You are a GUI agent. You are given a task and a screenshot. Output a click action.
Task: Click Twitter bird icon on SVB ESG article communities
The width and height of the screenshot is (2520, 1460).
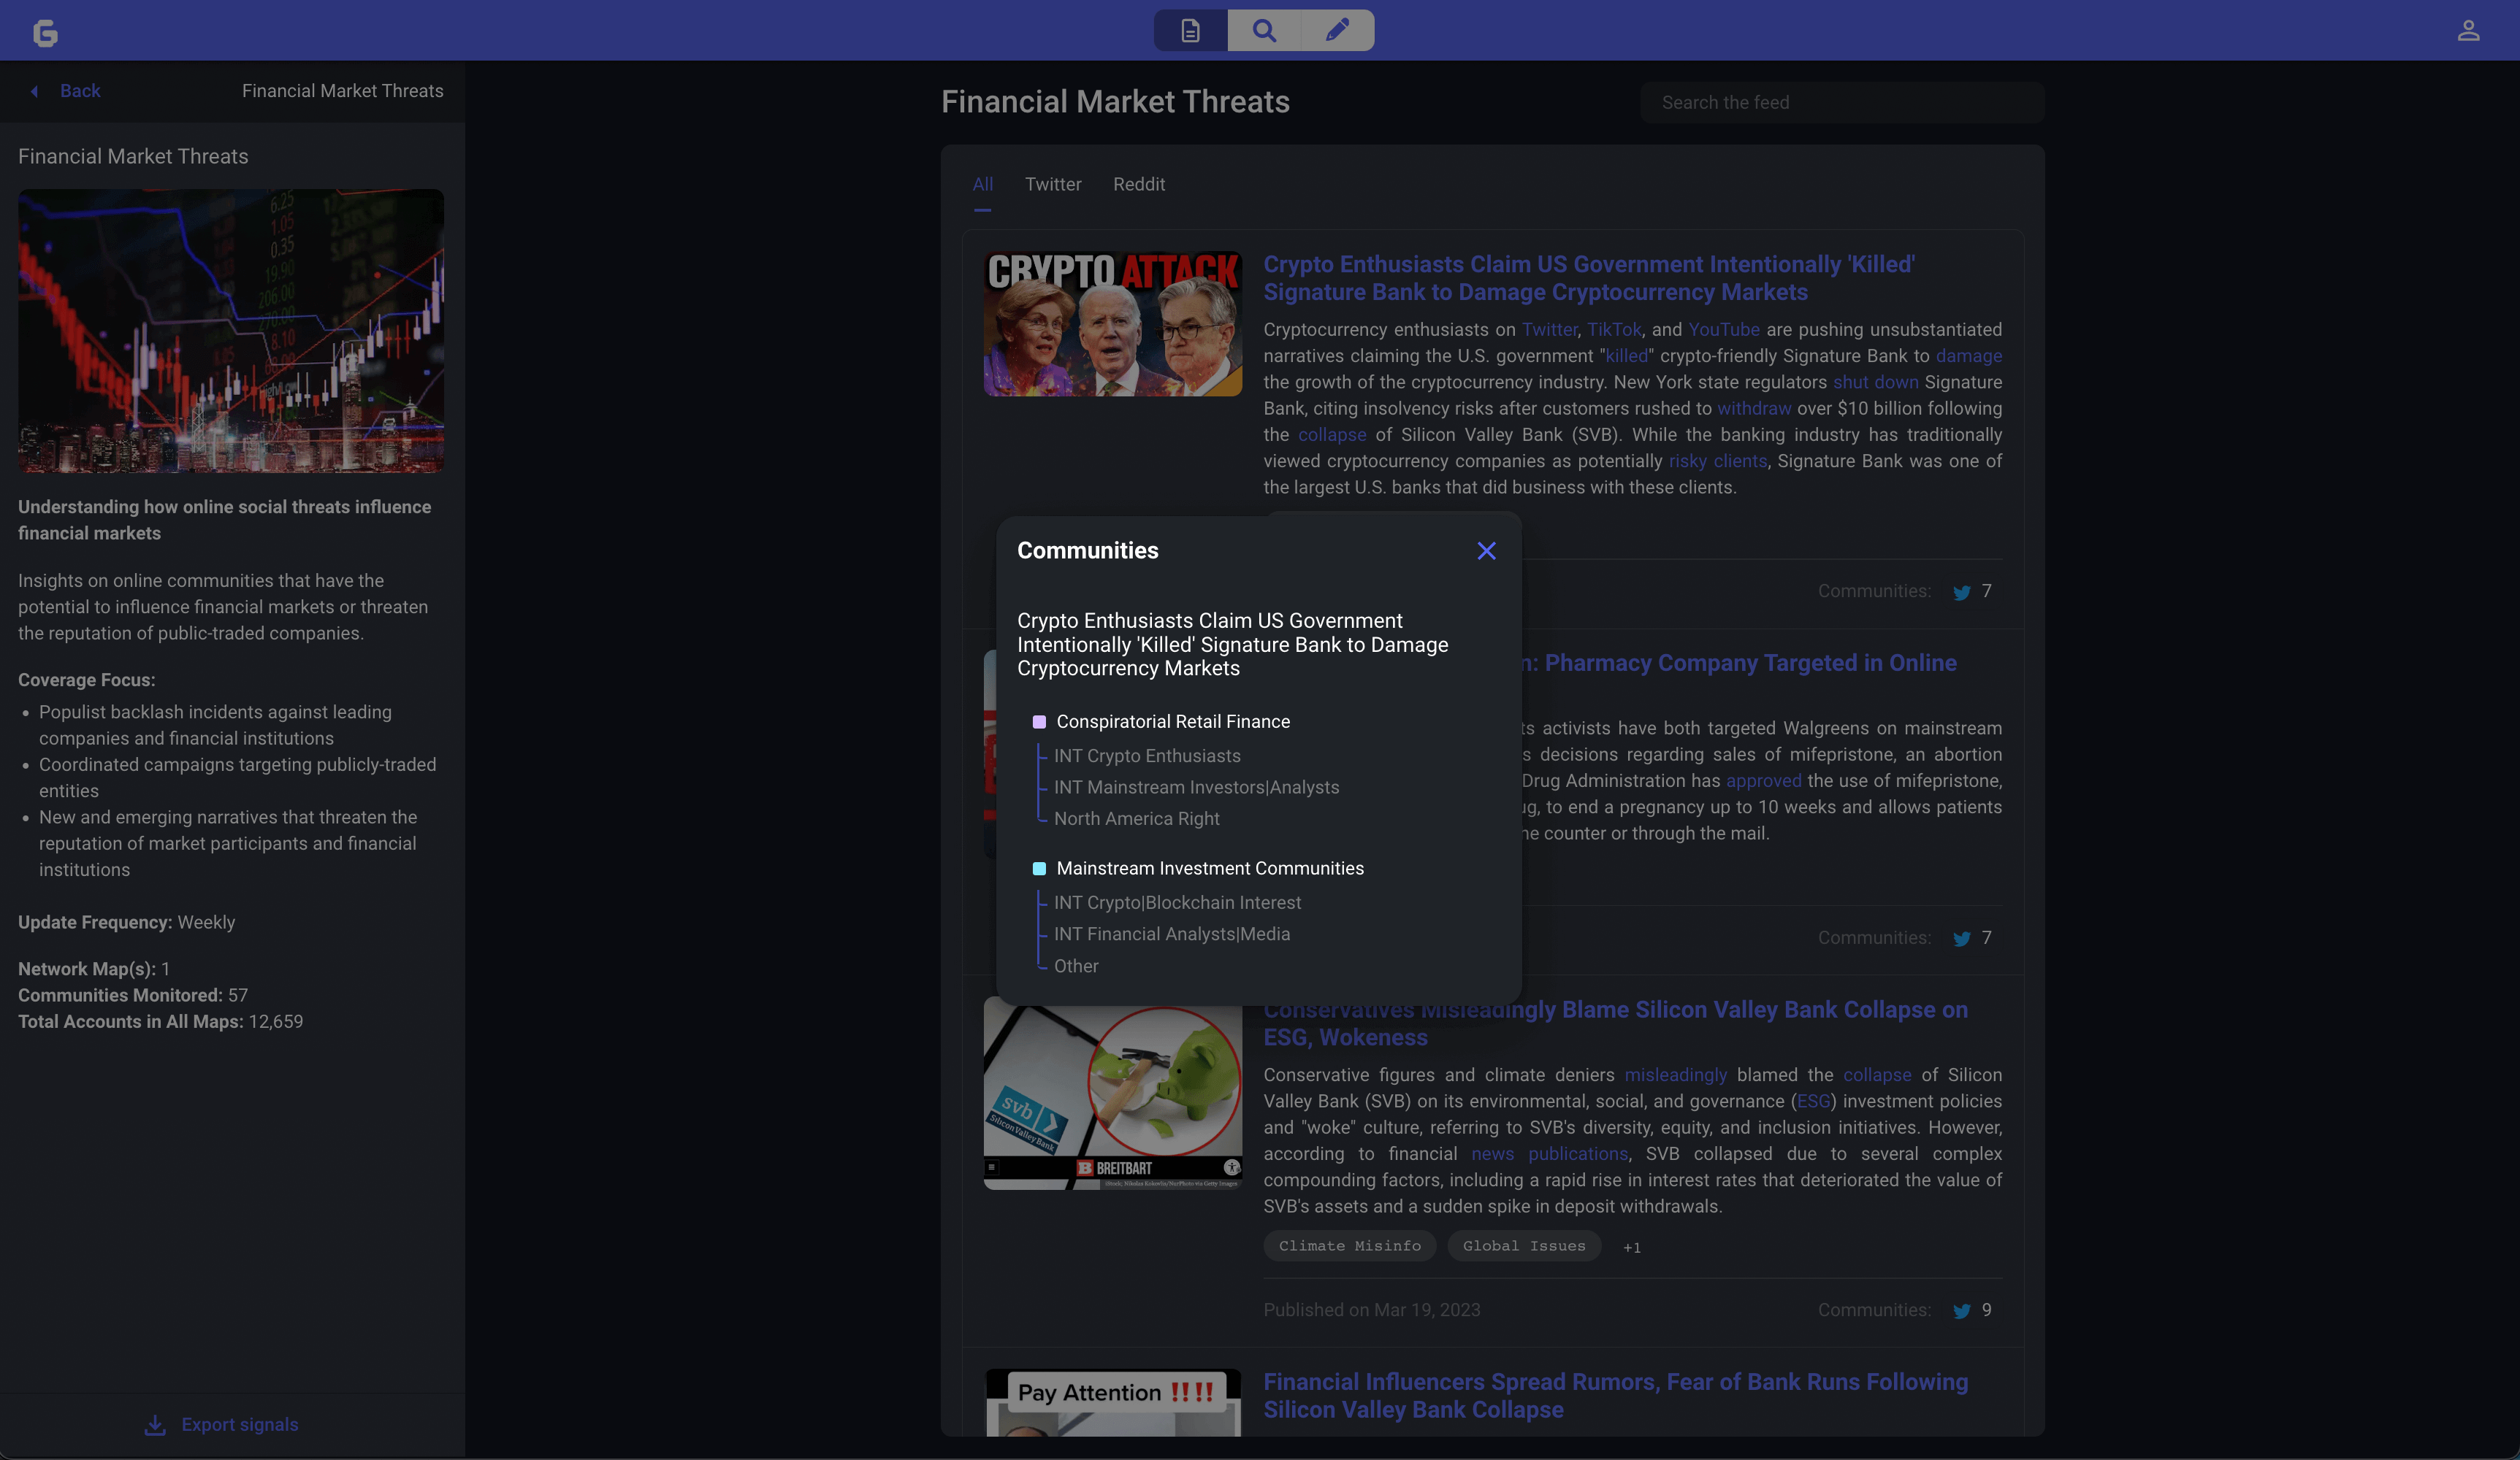1961,1311
